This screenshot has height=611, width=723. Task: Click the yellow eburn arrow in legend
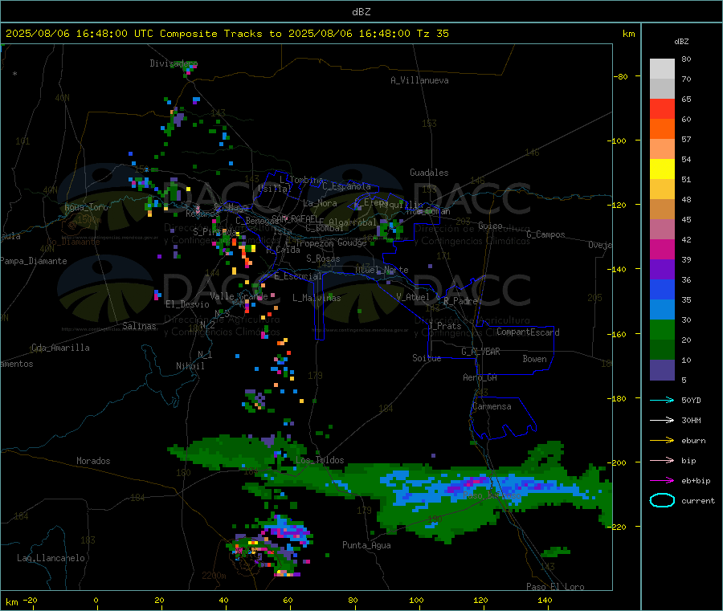tap(662, 441)
